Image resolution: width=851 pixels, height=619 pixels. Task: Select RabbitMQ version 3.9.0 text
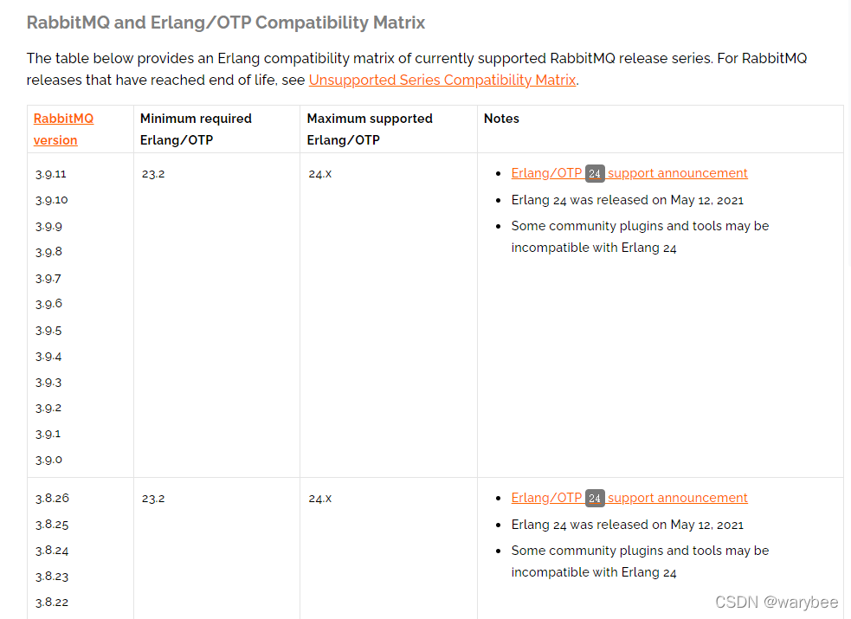click(x=48, y=460)
